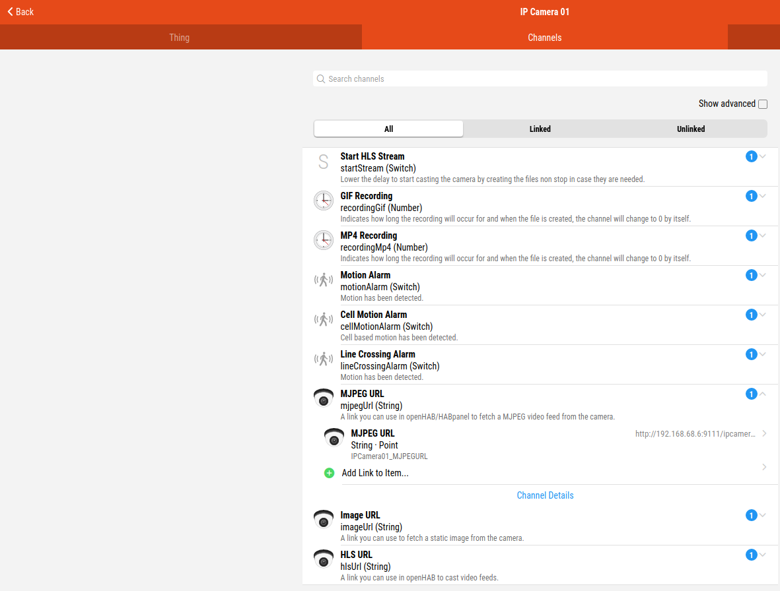Click the motion icon beside Cell Motion Alarm

pyautogui.click(x=324, y=320)
